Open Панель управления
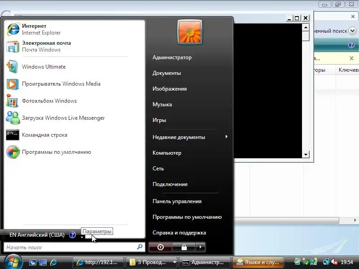Screen dimensions: 359x269 click(177, 201)
